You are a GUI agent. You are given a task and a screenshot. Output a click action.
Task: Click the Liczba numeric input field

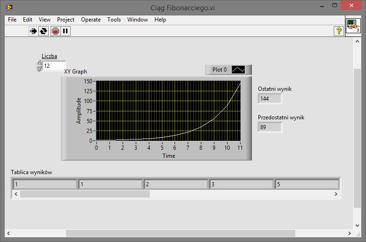click(54, 66)
